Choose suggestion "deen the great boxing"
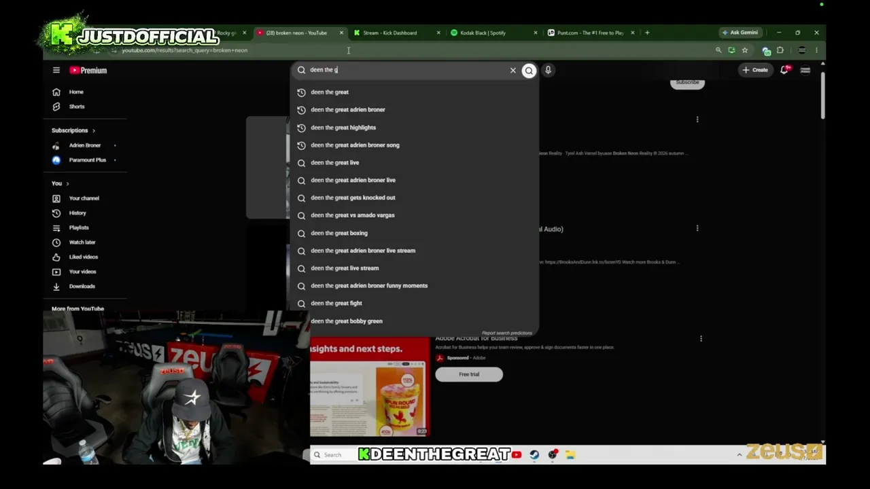The width and height of the screenshot is (870, 489). tap(414, 233)
